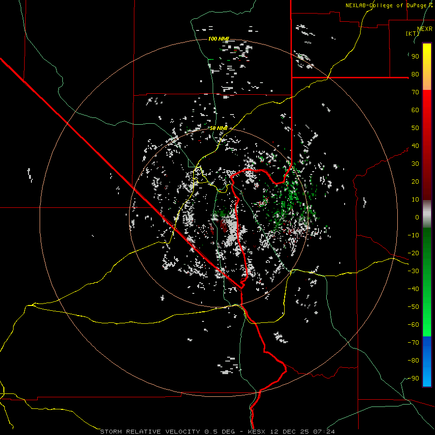Click the -20 value on the velocity scale

point(413,253)
